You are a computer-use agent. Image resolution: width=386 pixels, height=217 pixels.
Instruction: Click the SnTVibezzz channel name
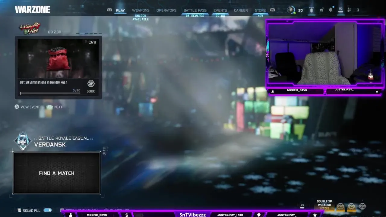click(192, 215)
